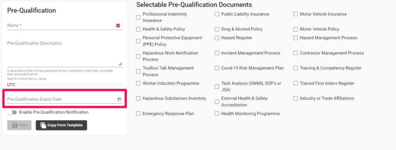The width and height of the screenshot is (396, 150).
Task: Click the Copy From Template button
Action: 61,125
